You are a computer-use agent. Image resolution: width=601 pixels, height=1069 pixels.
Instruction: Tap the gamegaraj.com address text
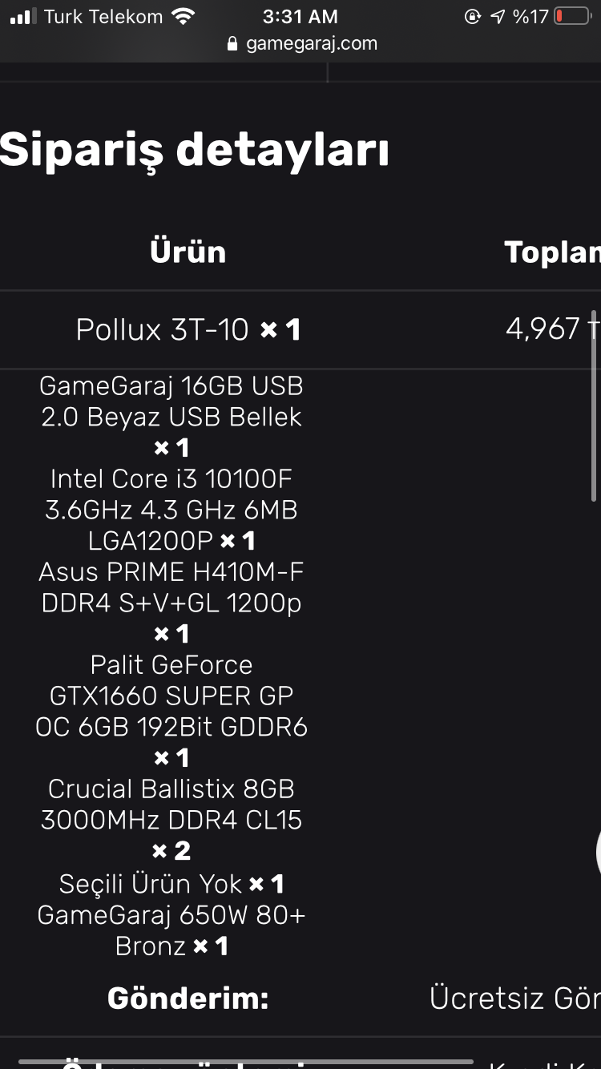(312, 43)
